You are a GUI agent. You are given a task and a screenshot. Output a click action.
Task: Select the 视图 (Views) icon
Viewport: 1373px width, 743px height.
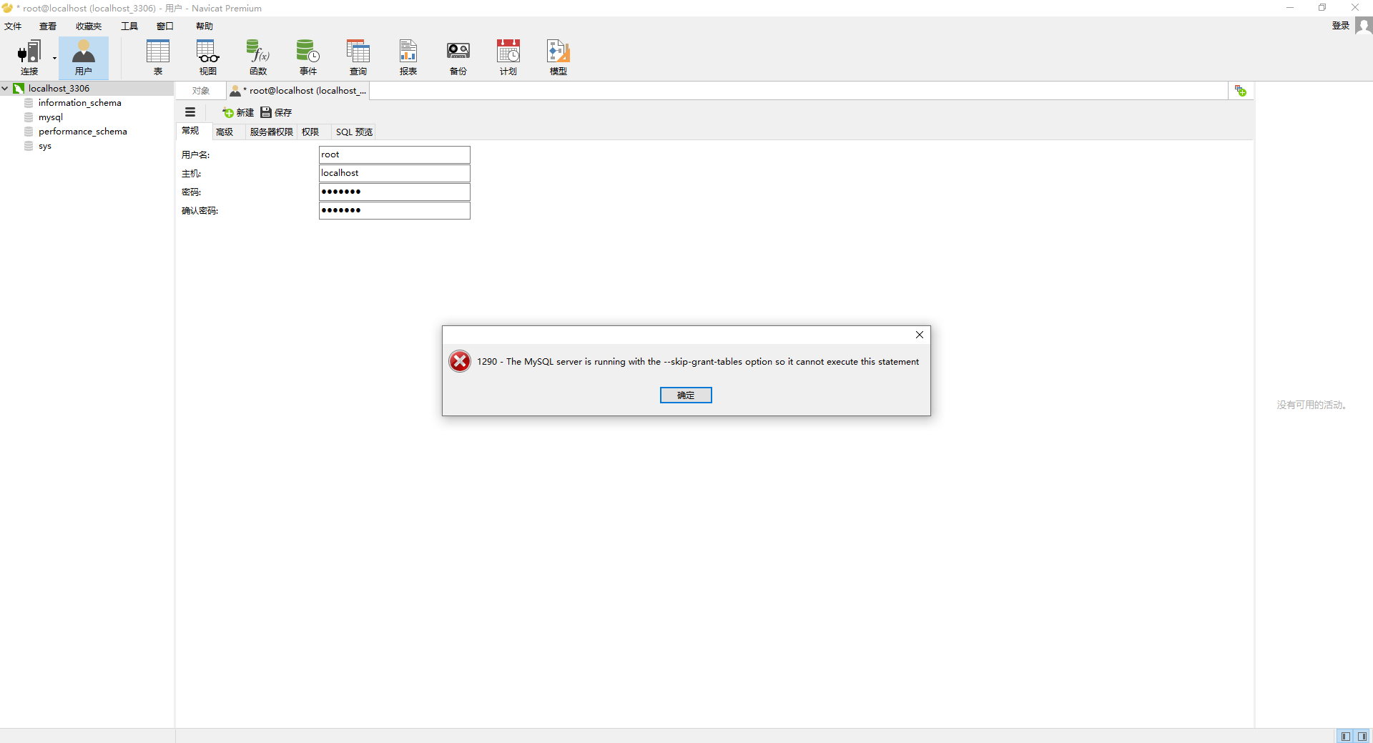tap(207, 57)
